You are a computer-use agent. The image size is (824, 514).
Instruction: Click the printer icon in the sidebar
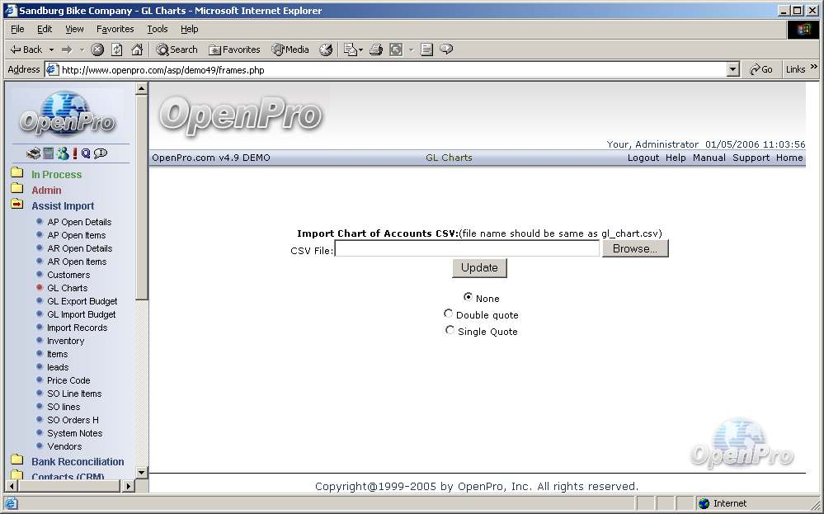[x=33, y=153]
